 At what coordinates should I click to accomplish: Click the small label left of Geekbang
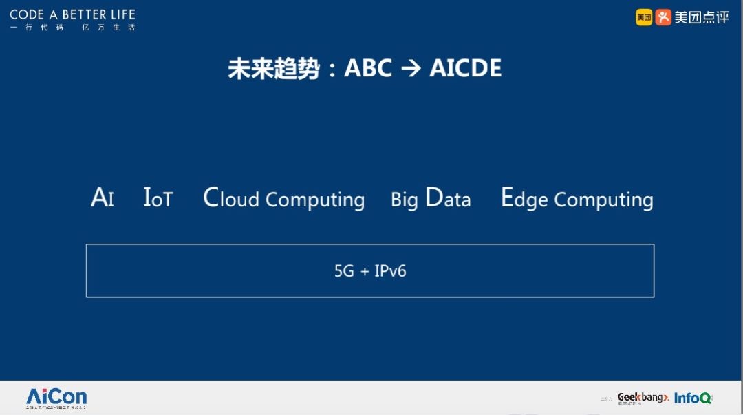(606, 398)
